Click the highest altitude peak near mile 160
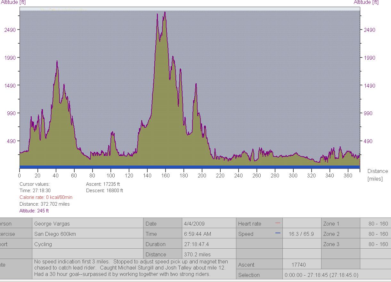391x282 pixels. click(165, 13)
